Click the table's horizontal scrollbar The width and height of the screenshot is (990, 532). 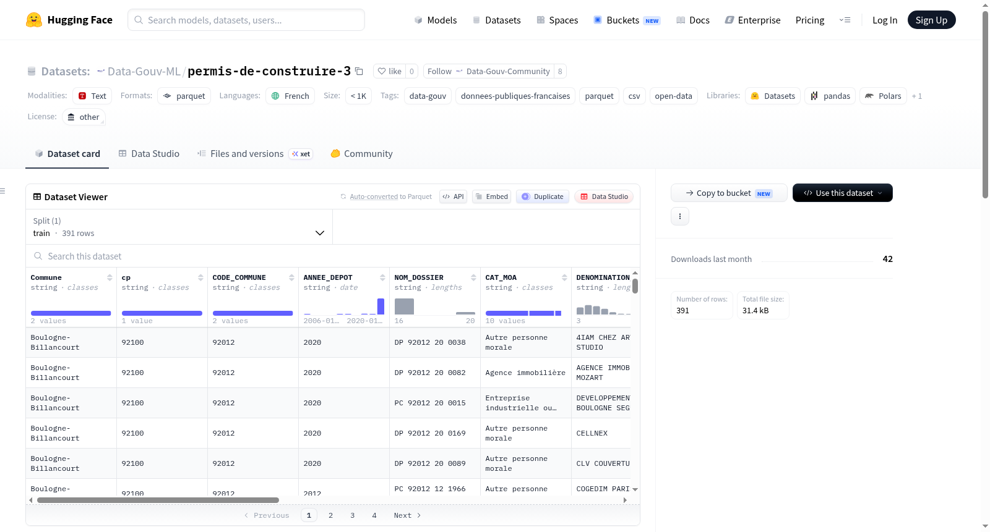tap(158, 500)
